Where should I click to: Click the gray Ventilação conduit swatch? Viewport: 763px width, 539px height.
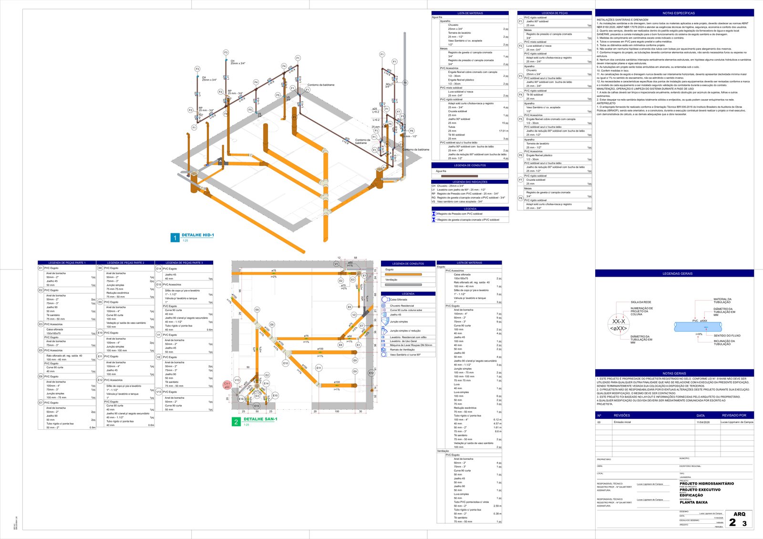pos(403,285)
